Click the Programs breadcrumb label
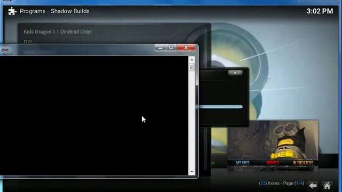The height and width of the screenshot is (192, 342). pos(33,11)
